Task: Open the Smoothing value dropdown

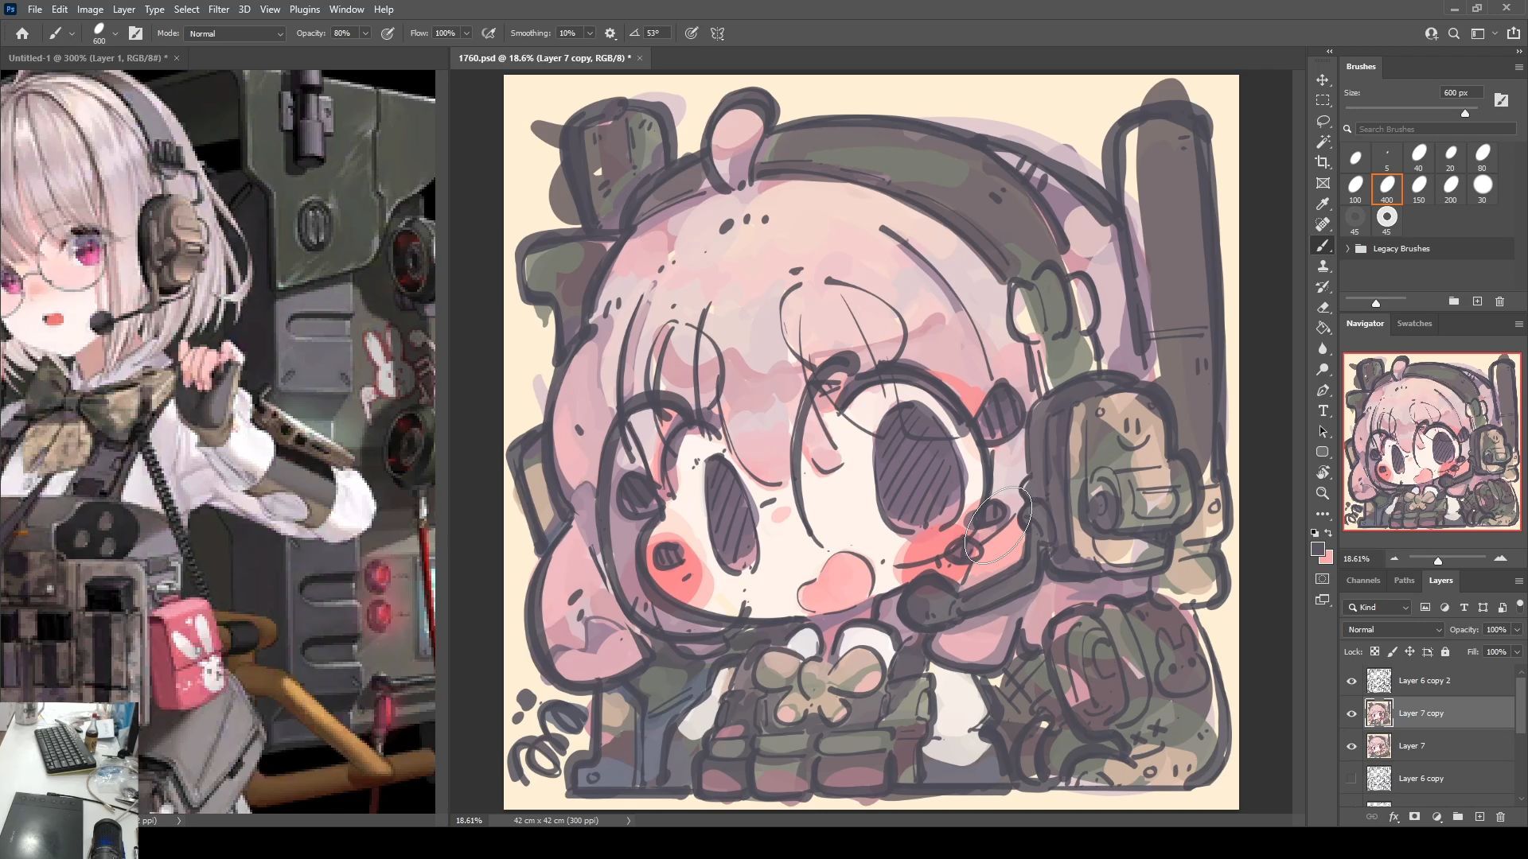Action: point(590,33)
